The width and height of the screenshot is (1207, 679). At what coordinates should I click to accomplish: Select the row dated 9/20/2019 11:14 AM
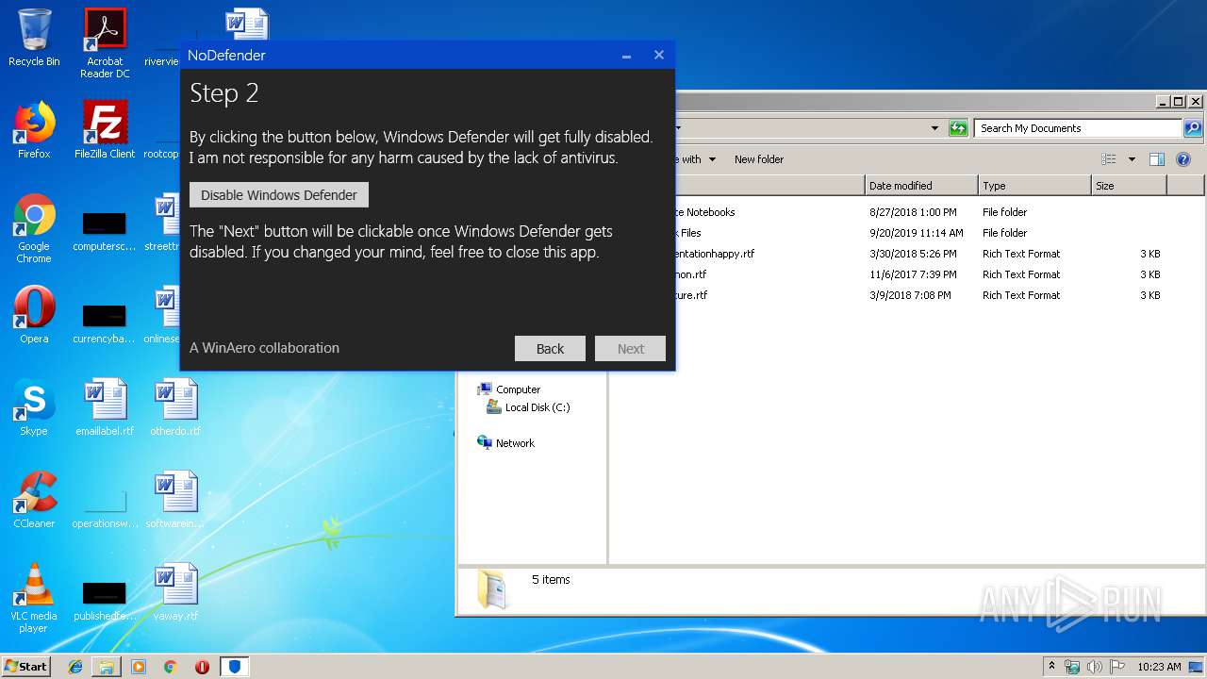(905, 233)
